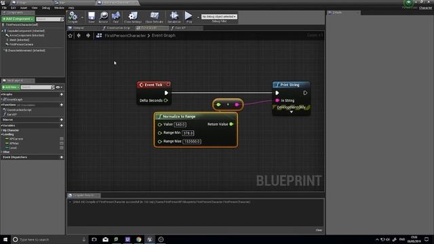434x244 pixels.
Task: Toggle visibility icon for XPCurrent variable
Action: pyautogui.click(x=62, y=139)
